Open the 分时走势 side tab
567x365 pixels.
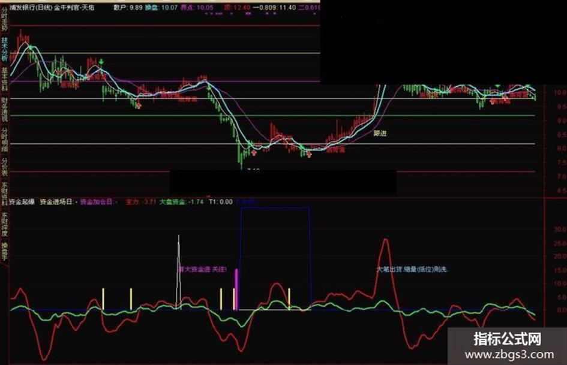(4, 18)
